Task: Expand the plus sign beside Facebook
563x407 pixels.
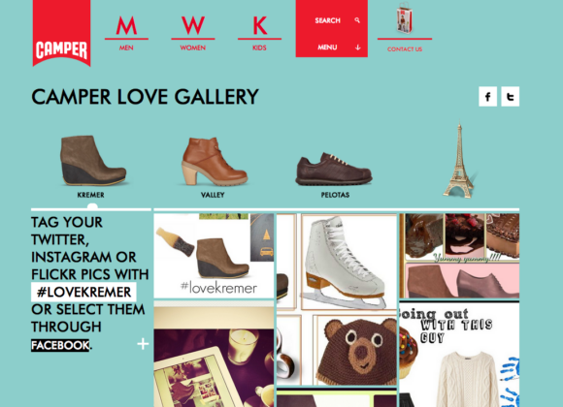Action: (x=143, y=344)
